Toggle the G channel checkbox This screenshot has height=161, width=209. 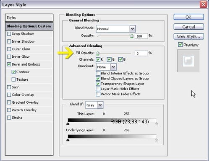click(x=109, y=59)
